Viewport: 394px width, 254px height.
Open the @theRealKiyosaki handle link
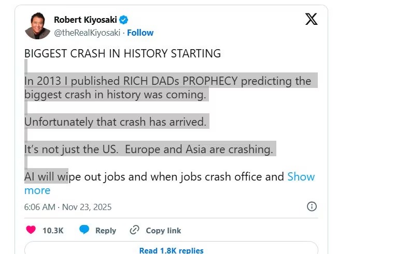click(87, 33)
